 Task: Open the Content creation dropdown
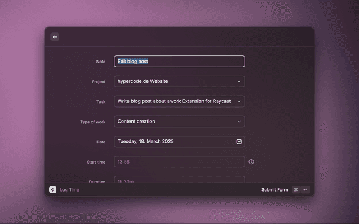[174, 122]
